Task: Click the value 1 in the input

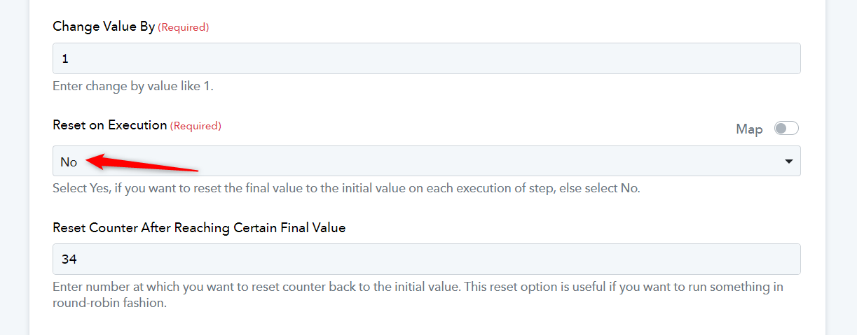Action: pos(65,59)
